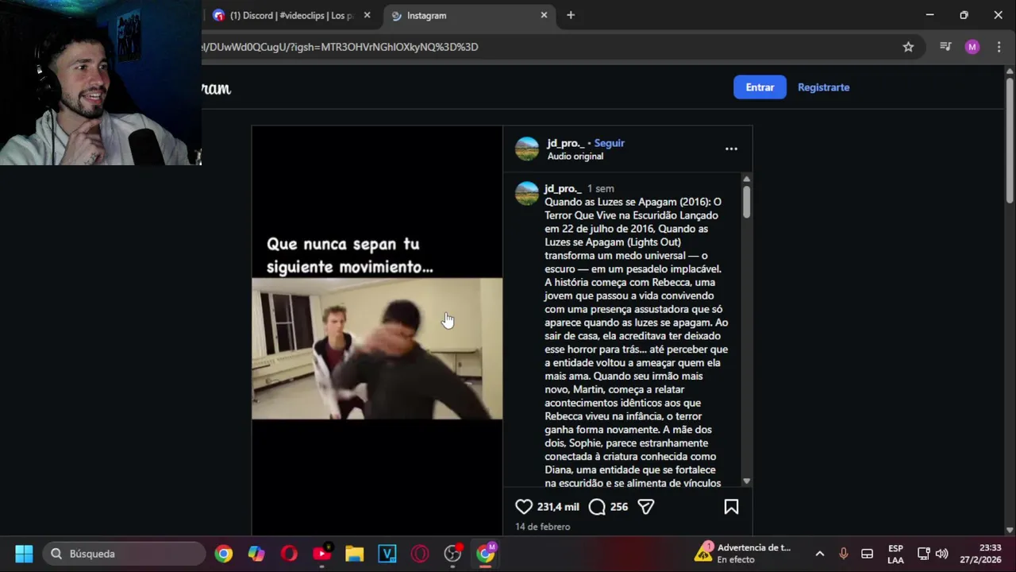Close the Discord videoclips tab

click(367, 15)
